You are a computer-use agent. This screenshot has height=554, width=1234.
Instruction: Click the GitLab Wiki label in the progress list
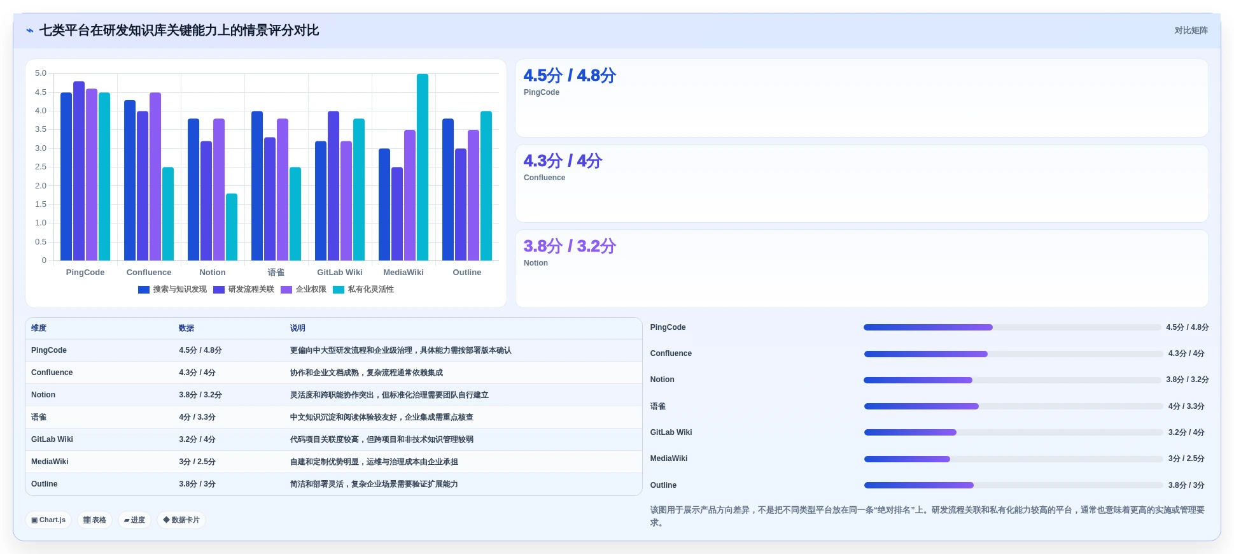(671, 432)
